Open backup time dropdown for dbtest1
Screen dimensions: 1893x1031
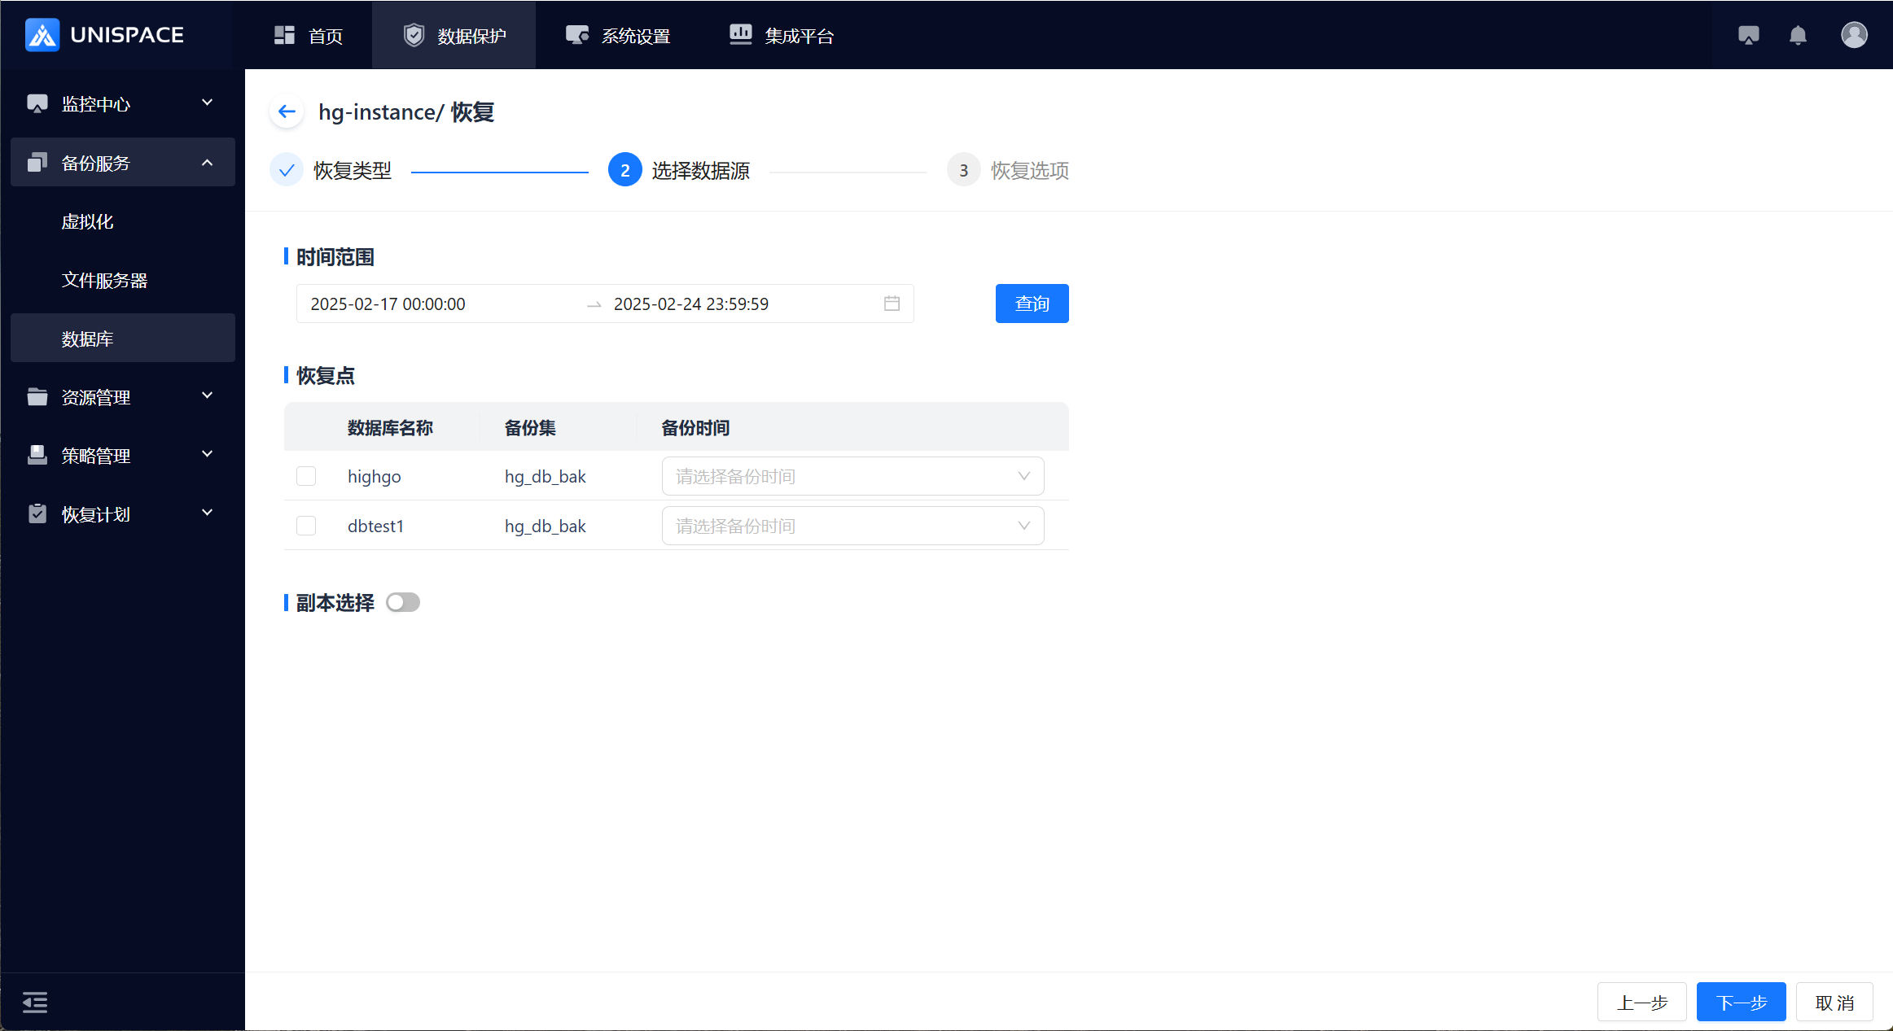click(x=852, y=526)
